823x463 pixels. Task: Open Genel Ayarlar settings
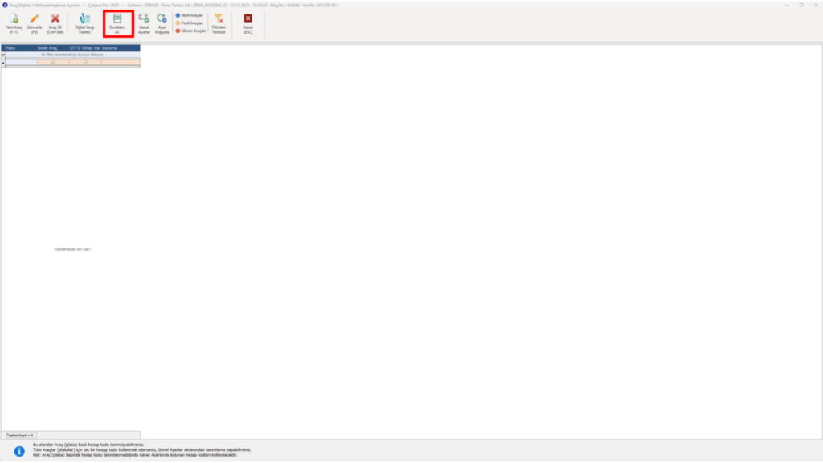click(144, 23)
